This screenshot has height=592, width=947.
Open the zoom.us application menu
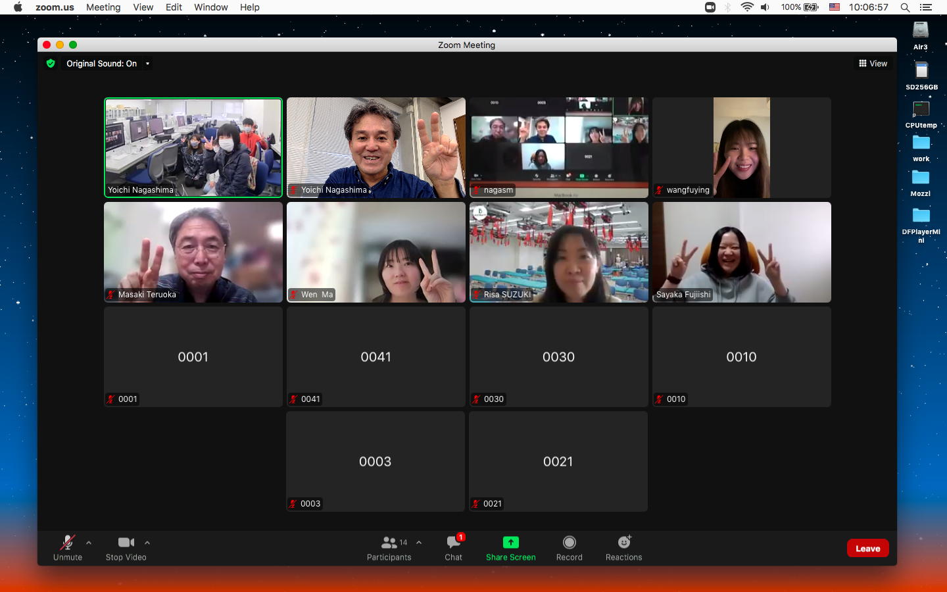tap(55, 7)
